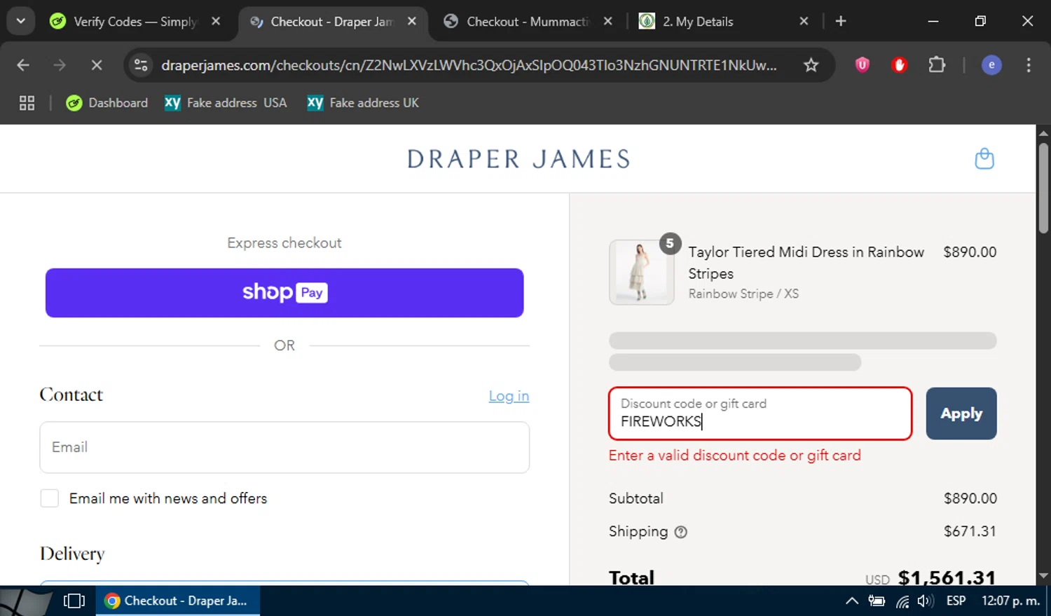Image resolution: width=1051 pixels, height=616 pixels.
Task: Click the Subtotal amount $890.00
Action: (x=970, y=498)
